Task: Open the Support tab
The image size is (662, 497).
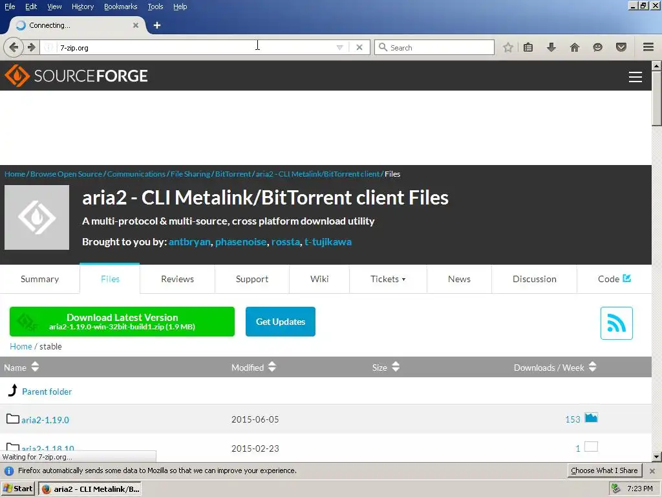Action: pyautogui.click(x=252, y=279)
